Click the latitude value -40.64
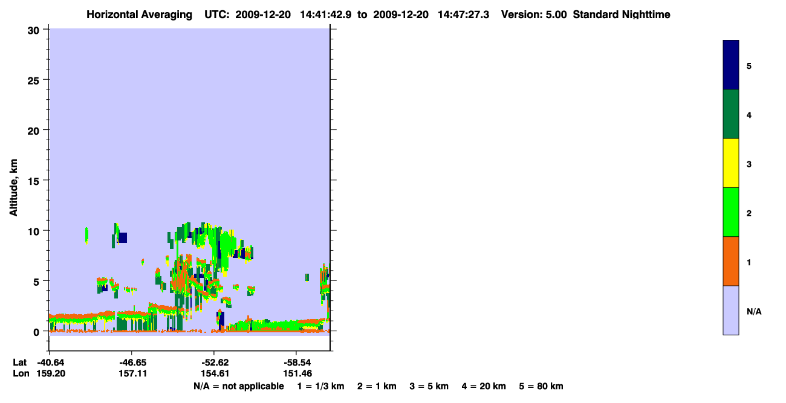 [x=50, y=363]
